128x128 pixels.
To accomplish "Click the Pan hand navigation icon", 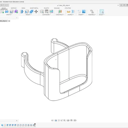I will 59,120.
